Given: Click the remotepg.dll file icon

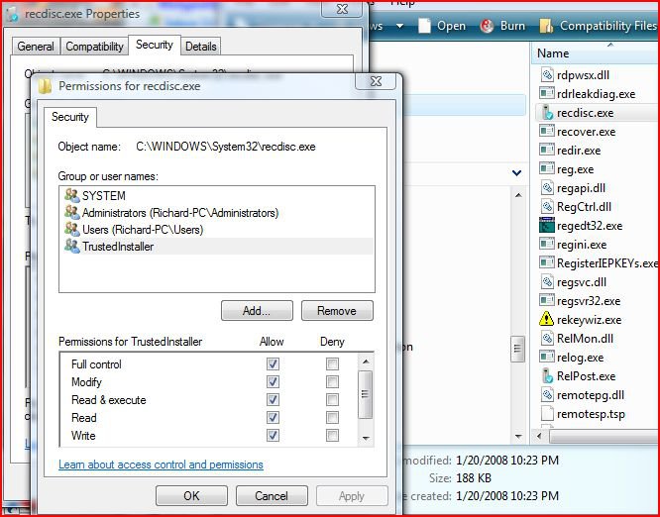Looking at the screenshot, I should 546,394.
